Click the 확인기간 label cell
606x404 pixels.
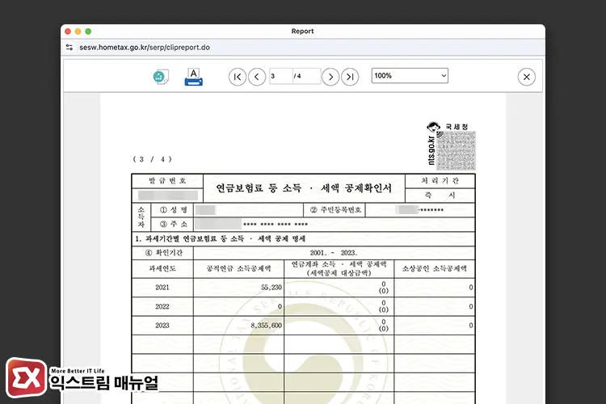[162, 253]
